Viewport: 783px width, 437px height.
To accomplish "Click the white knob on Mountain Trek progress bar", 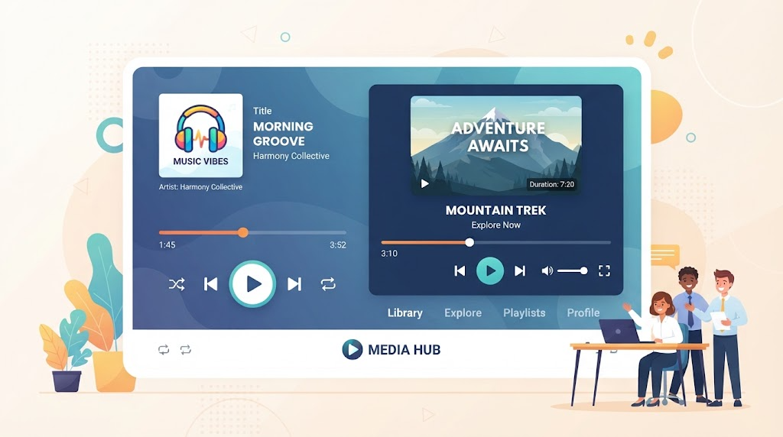I will (x=469, y=242).
